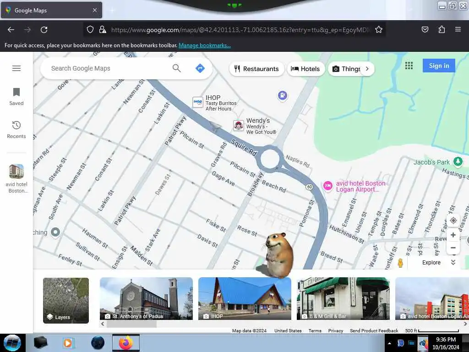The image size is (469, 352).
Task: Select the Things to do chip
Action: tap(346, 69)
